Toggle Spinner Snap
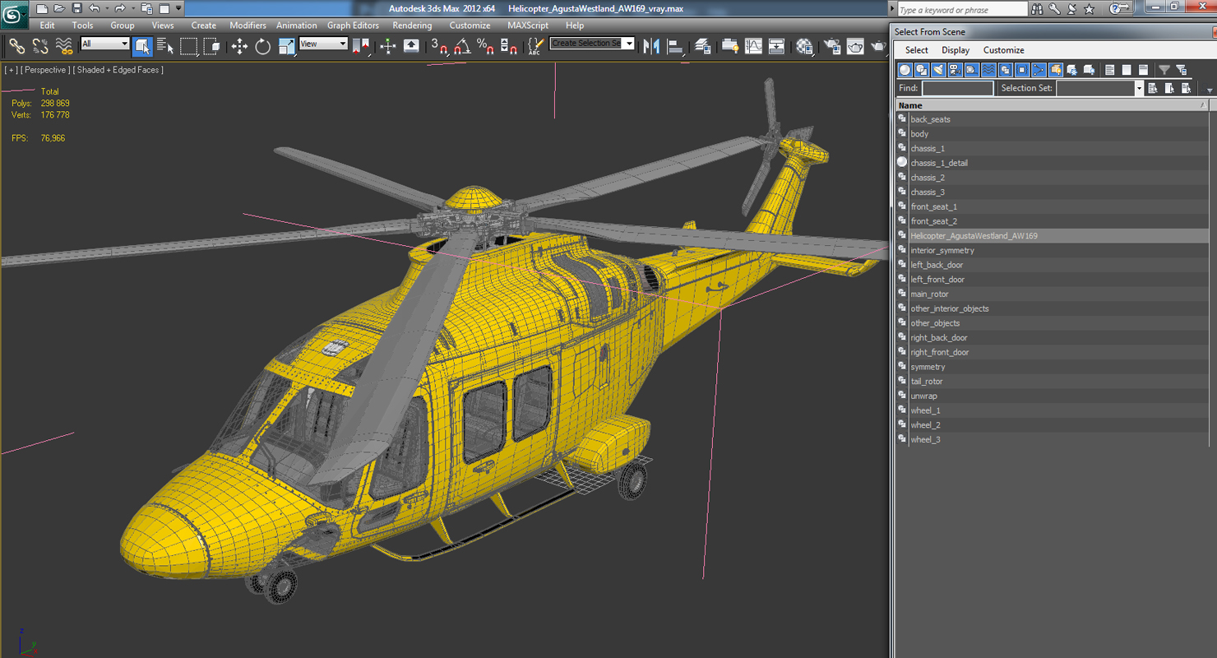1217x658 pixels. click(x=509, y=46)
